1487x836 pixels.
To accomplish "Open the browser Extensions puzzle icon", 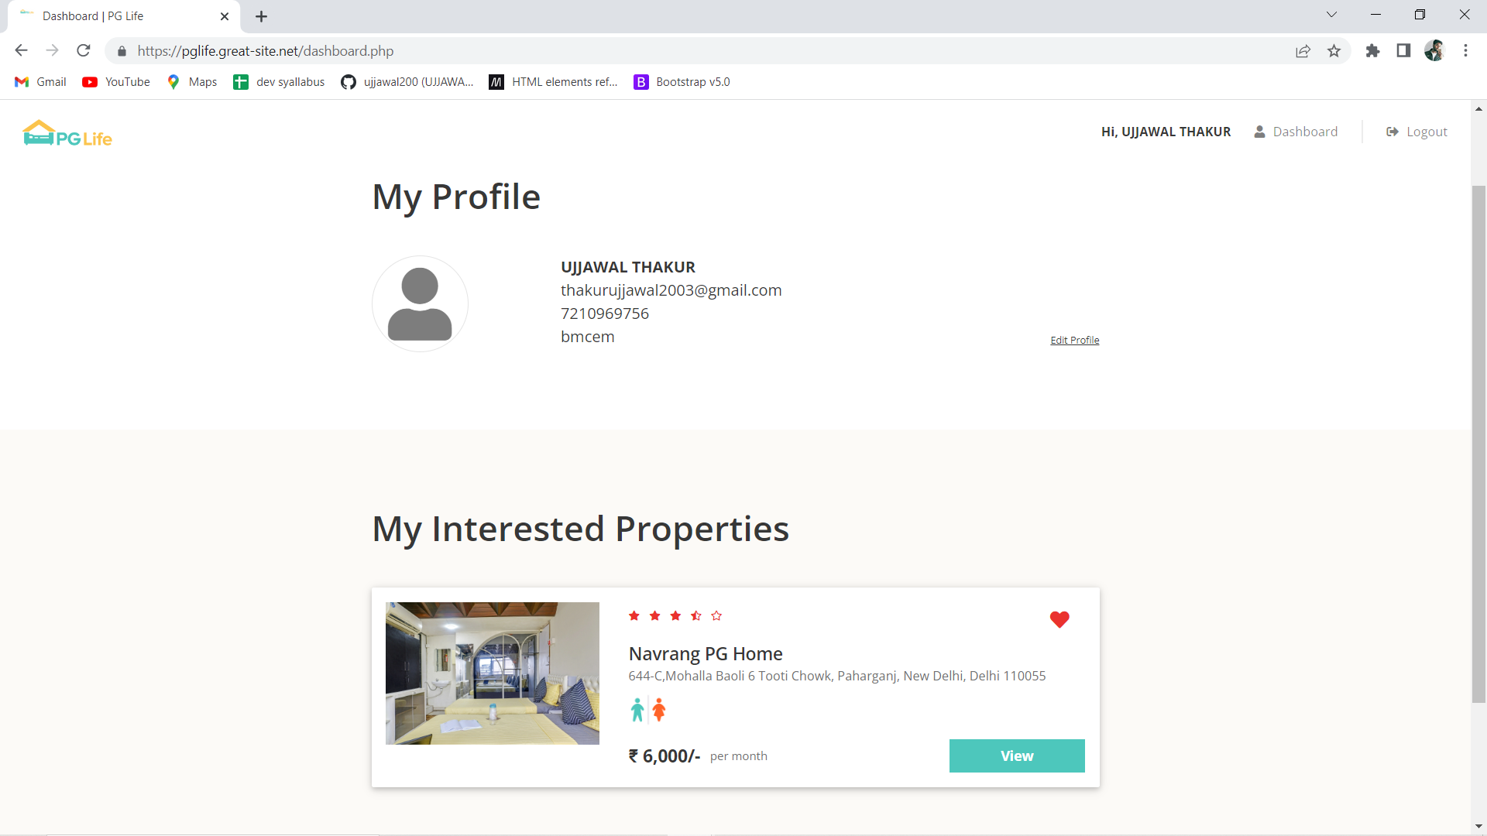I will (1372, 50).
